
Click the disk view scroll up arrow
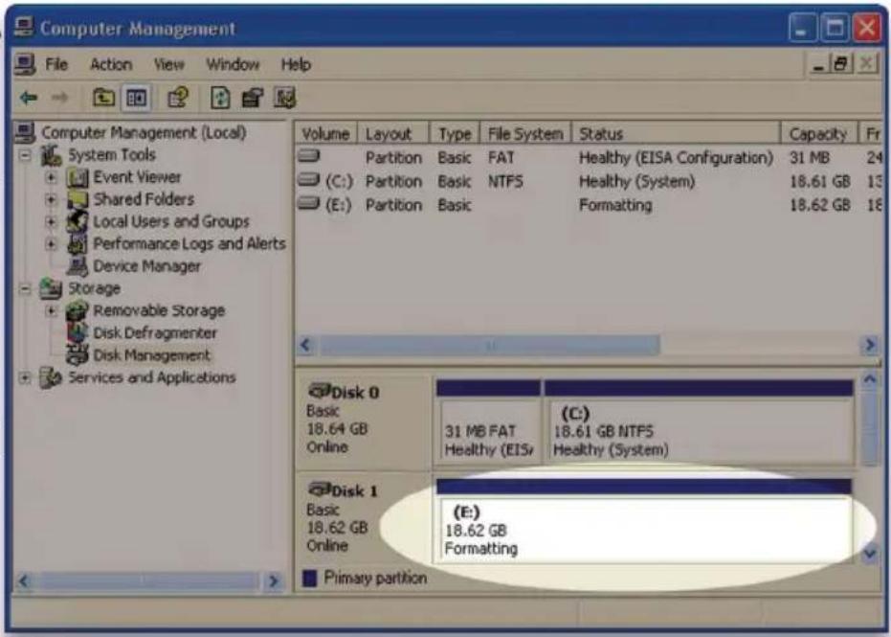(x=869, y=378)
